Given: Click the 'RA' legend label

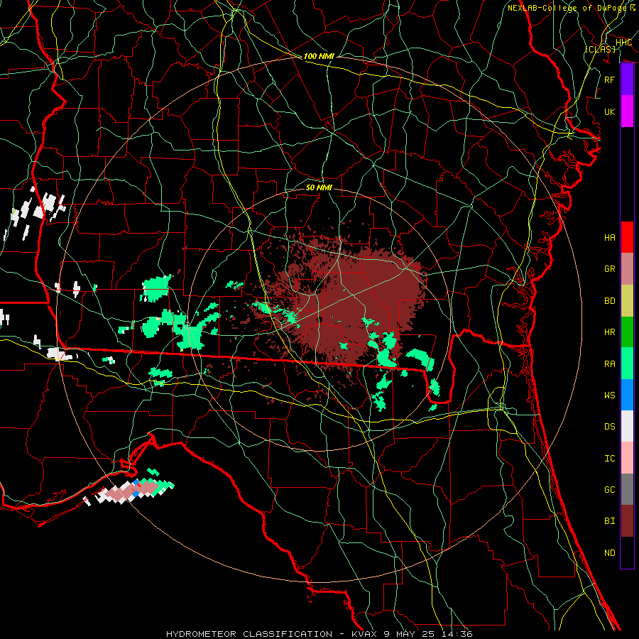Looking at the screenshot, I should pos(610,364).
